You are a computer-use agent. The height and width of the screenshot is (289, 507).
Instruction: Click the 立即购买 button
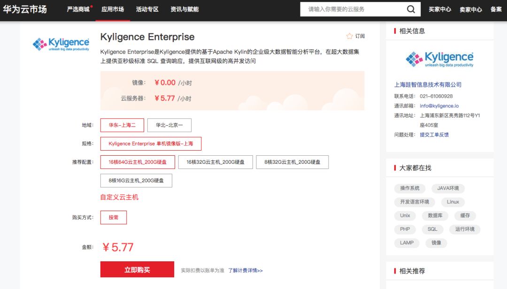(137, 269)
